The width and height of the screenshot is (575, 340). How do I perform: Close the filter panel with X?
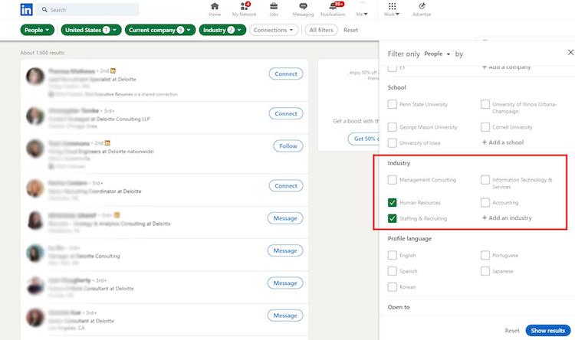(x=570, y=52)
